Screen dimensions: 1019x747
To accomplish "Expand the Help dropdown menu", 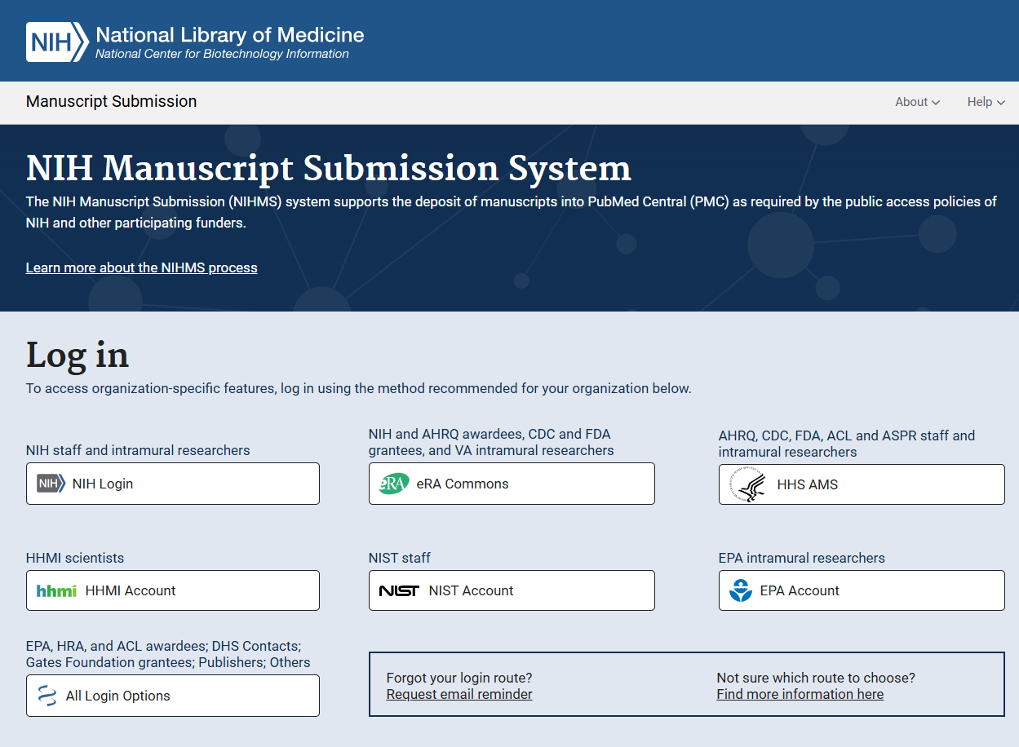I will pos(986,102).
